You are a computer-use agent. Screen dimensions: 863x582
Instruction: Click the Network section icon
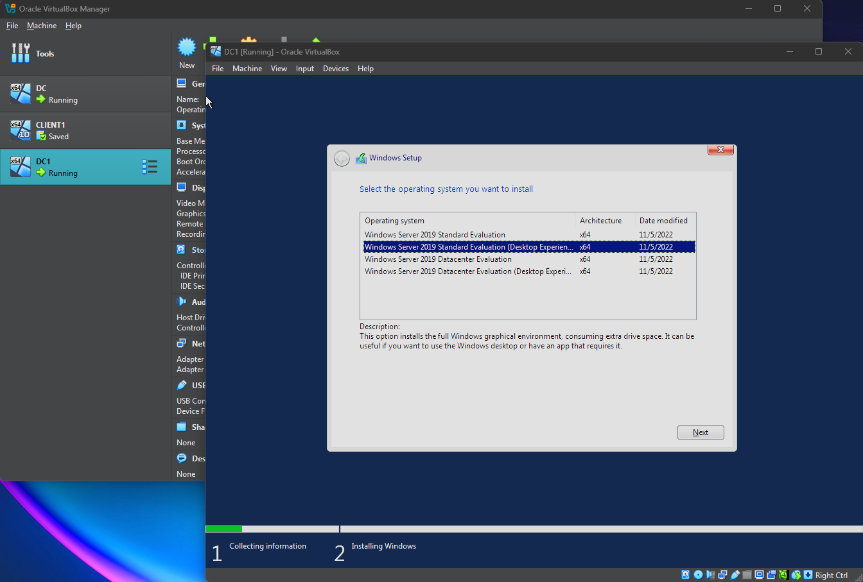point(182,343)
